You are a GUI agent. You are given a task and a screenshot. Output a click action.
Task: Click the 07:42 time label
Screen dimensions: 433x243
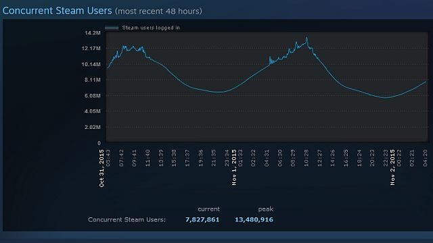[x=122, y=158]
